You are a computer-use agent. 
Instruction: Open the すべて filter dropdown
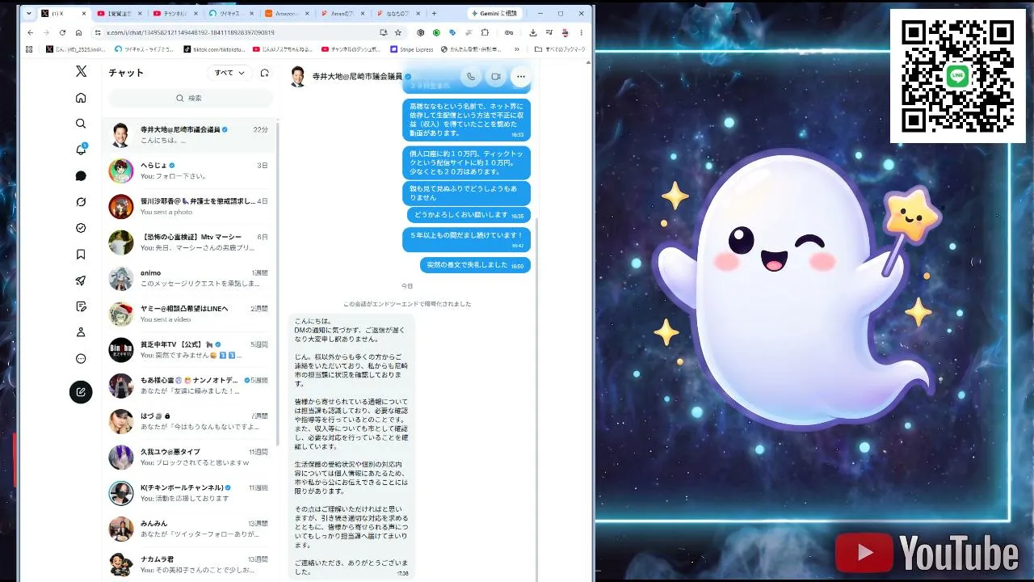229,73
